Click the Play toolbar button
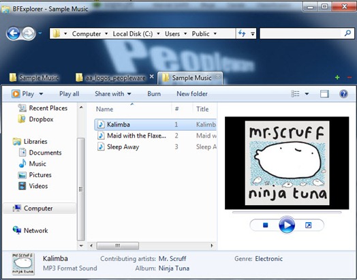 22,94
